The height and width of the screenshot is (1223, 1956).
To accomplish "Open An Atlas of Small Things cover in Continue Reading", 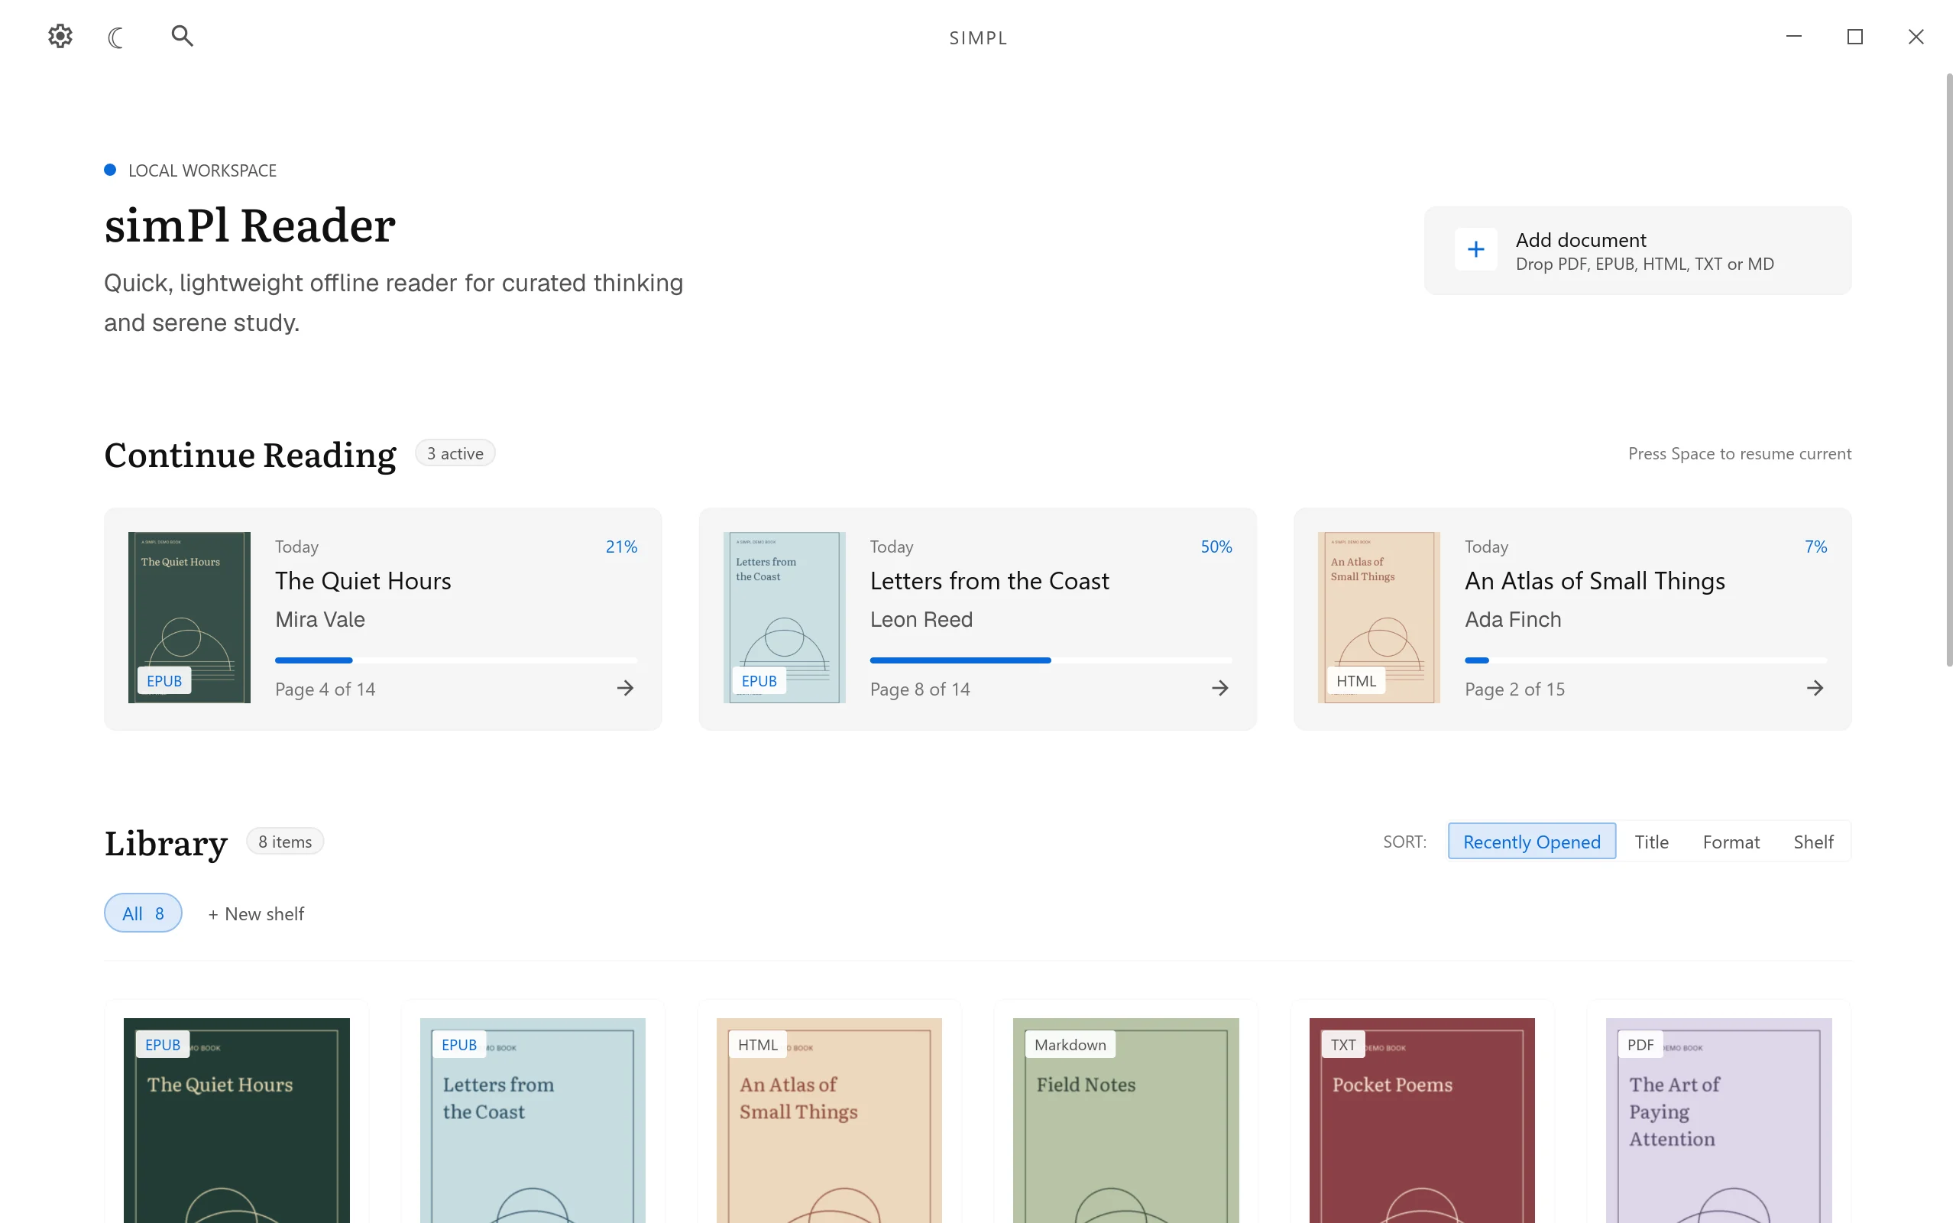I will [1379, 617].
